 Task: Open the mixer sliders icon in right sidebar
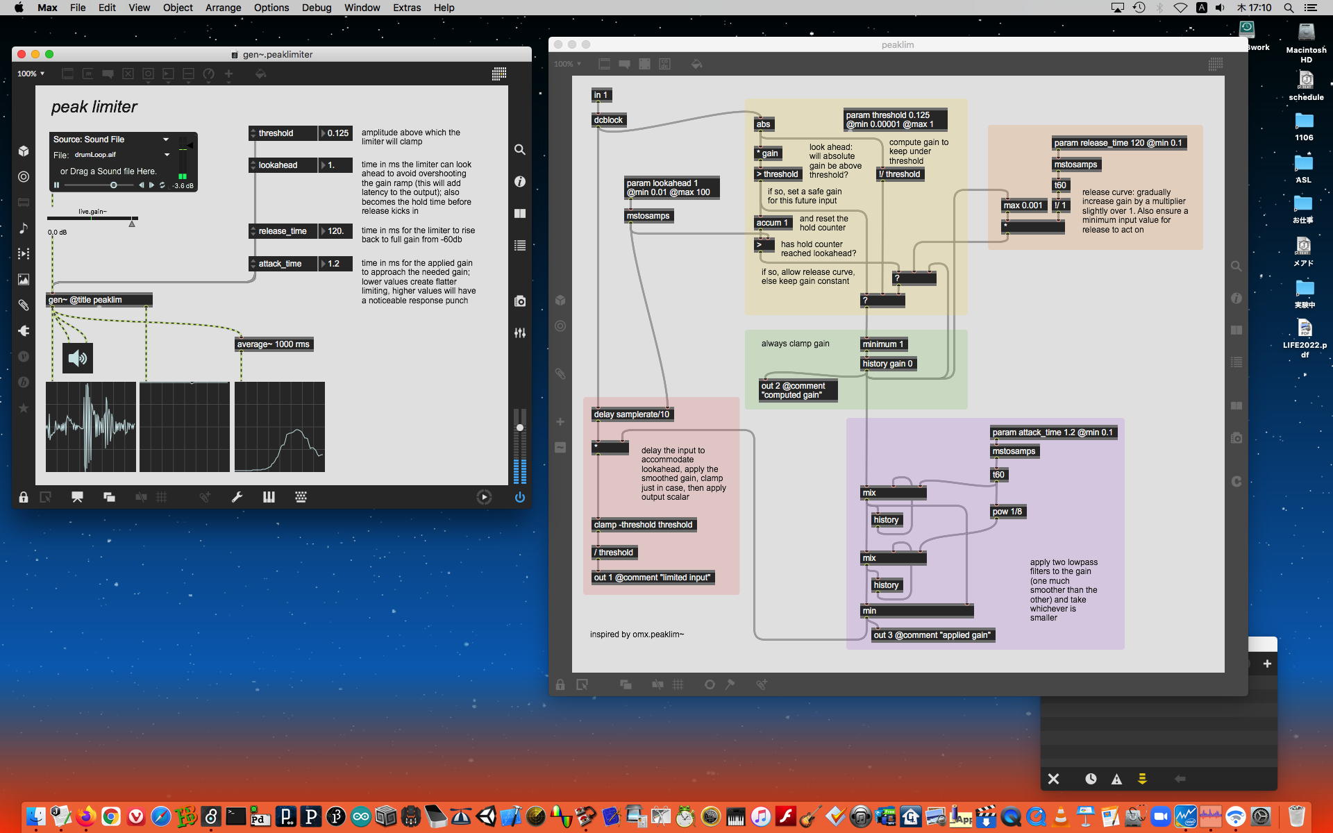coord(519,333)
